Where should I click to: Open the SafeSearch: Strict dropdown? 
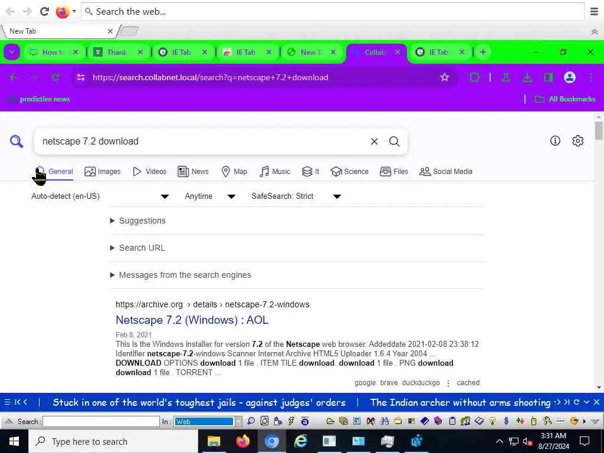click(296, 196)
